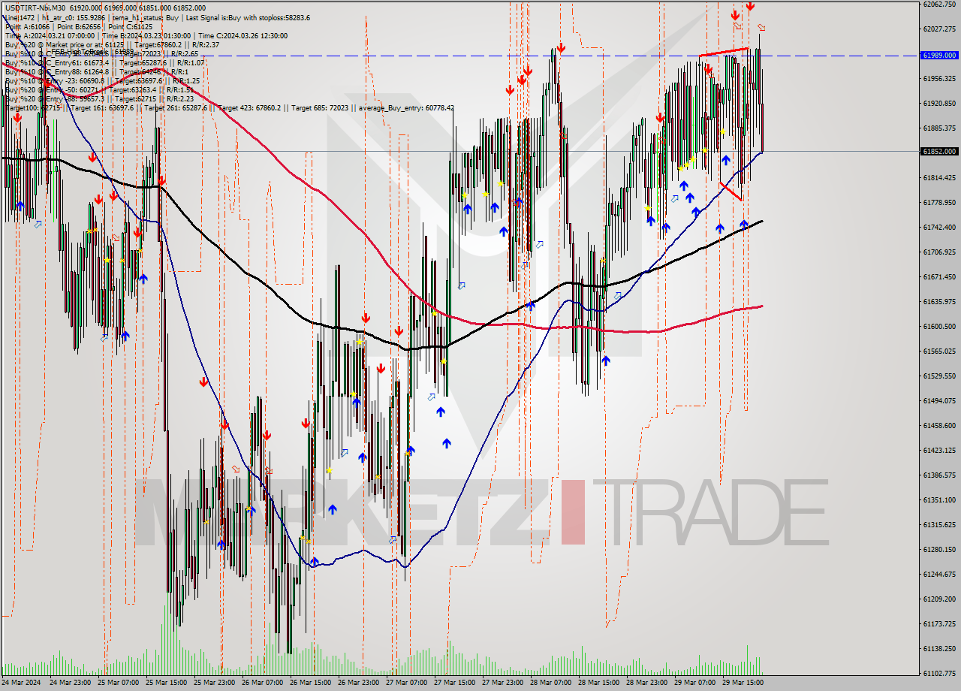This screenshot has height=691, width=961.
Task: Click the '26 Mar 15:00' time axis label
Action: (312, 683)
